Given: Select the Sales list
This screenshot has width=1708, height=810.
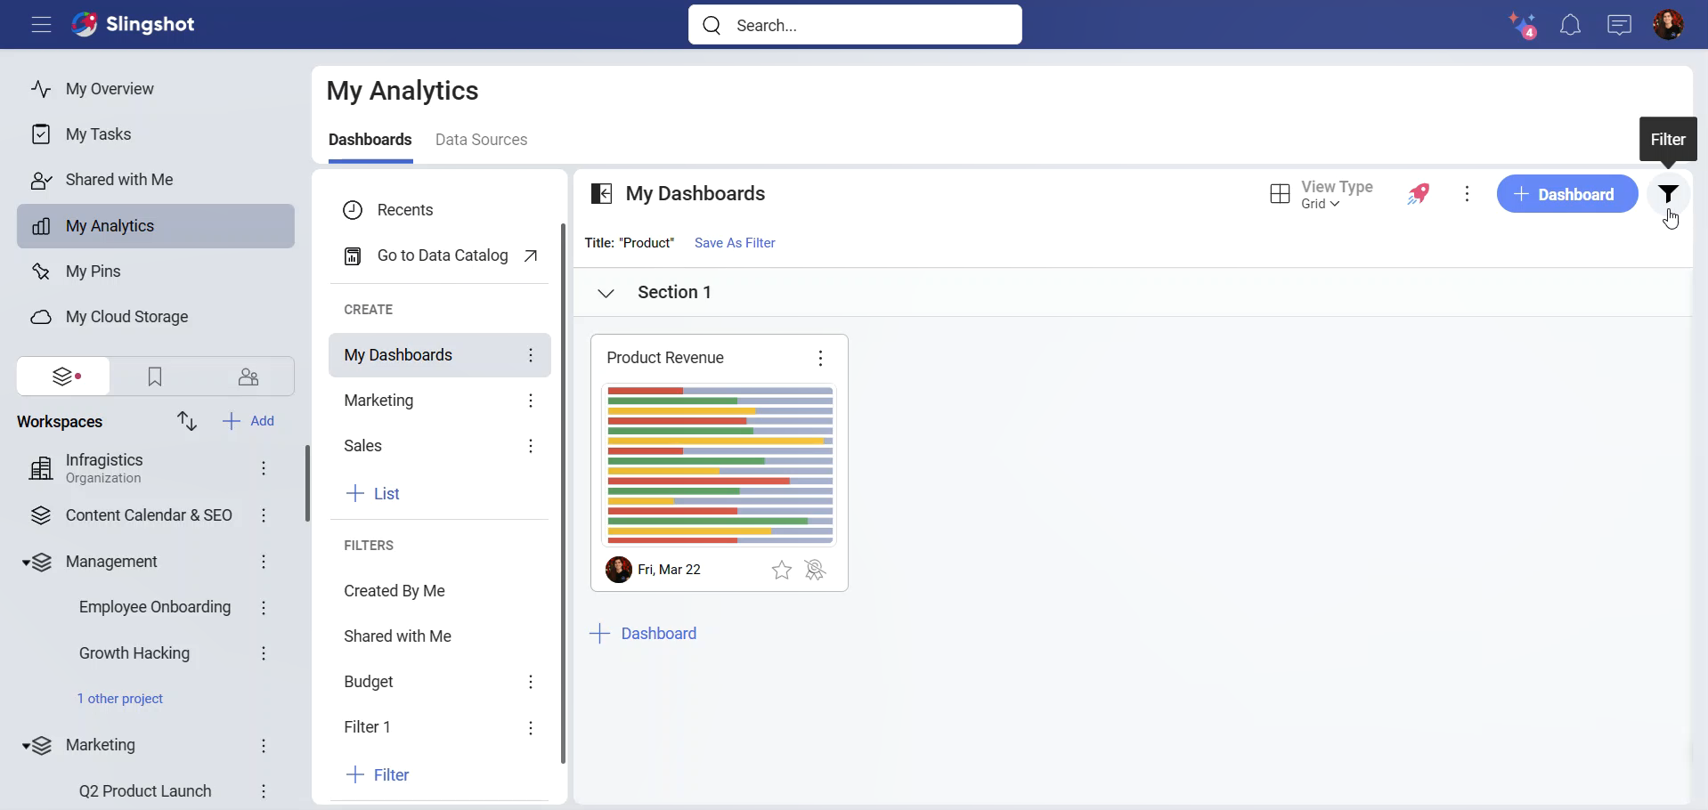Looking at the screenshot, I should coord(363,446).
